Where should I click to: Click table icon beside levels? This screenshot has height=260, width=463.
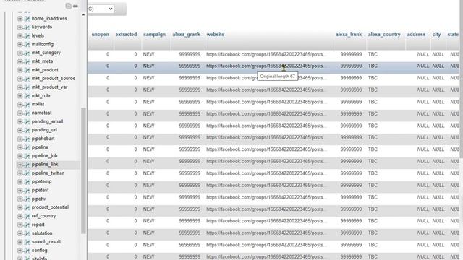pos(27,35)
